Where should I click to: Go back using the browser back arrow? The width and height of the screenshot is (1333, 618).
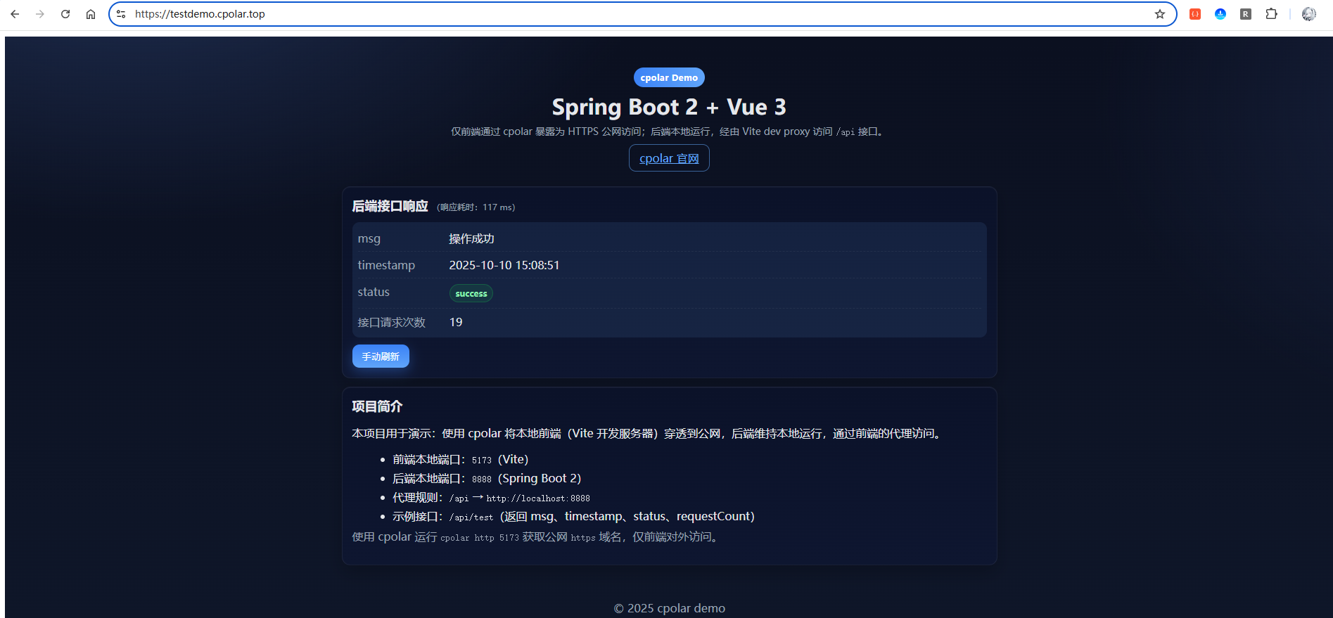pos(15,14)
